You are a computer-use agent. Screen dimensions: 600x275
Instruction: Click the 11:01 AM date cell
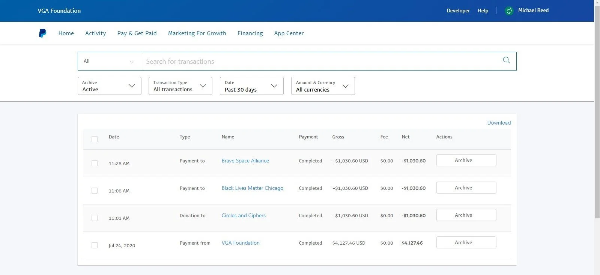tap(119, 218)
